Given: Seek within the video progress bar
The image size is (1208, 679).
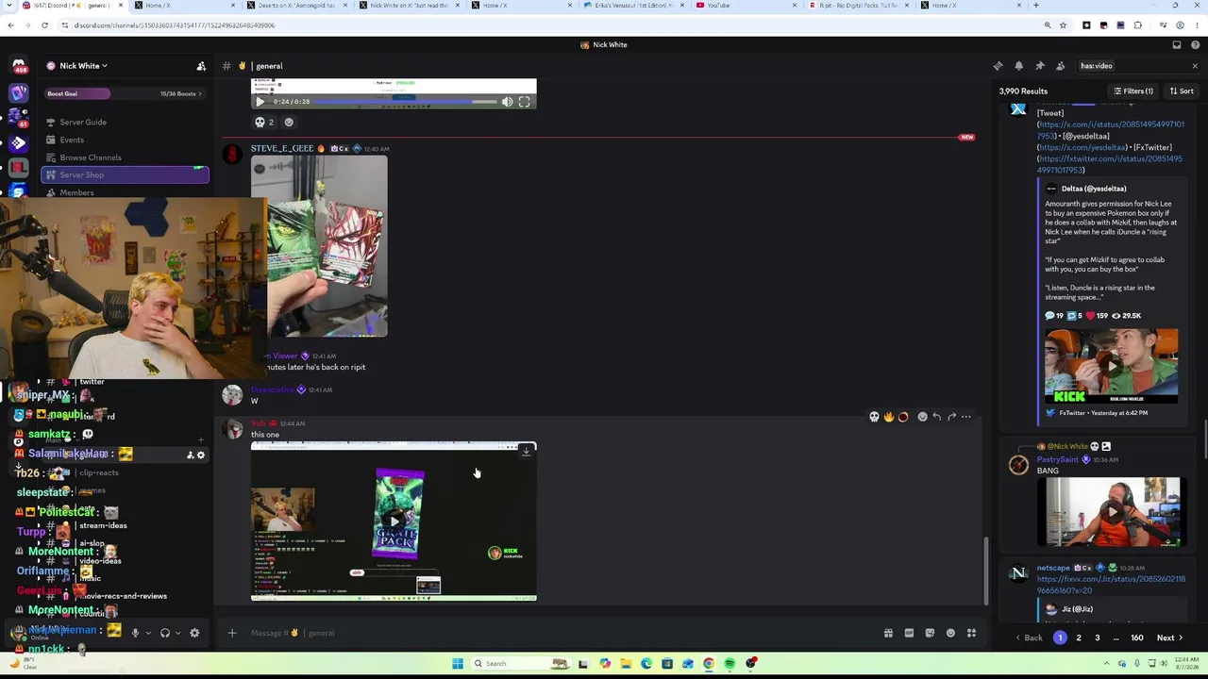Looking at the screenshot, I should click(x=405, y=102).
